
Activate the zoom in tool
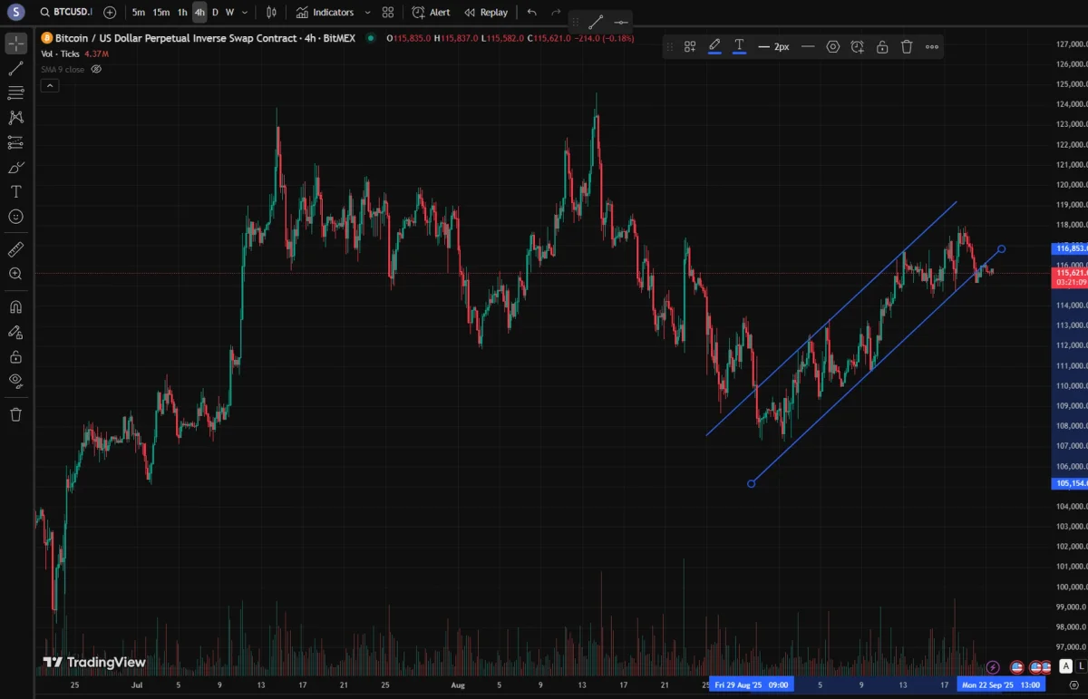click(x=15, y=274)
